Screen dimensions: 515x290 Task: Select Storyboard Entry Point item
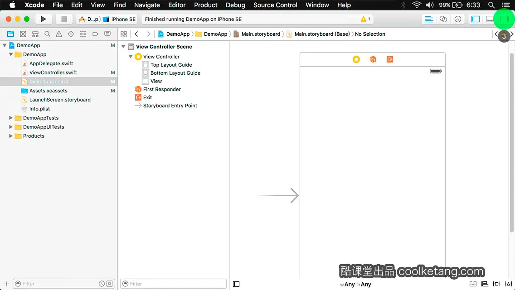(170, 106)
